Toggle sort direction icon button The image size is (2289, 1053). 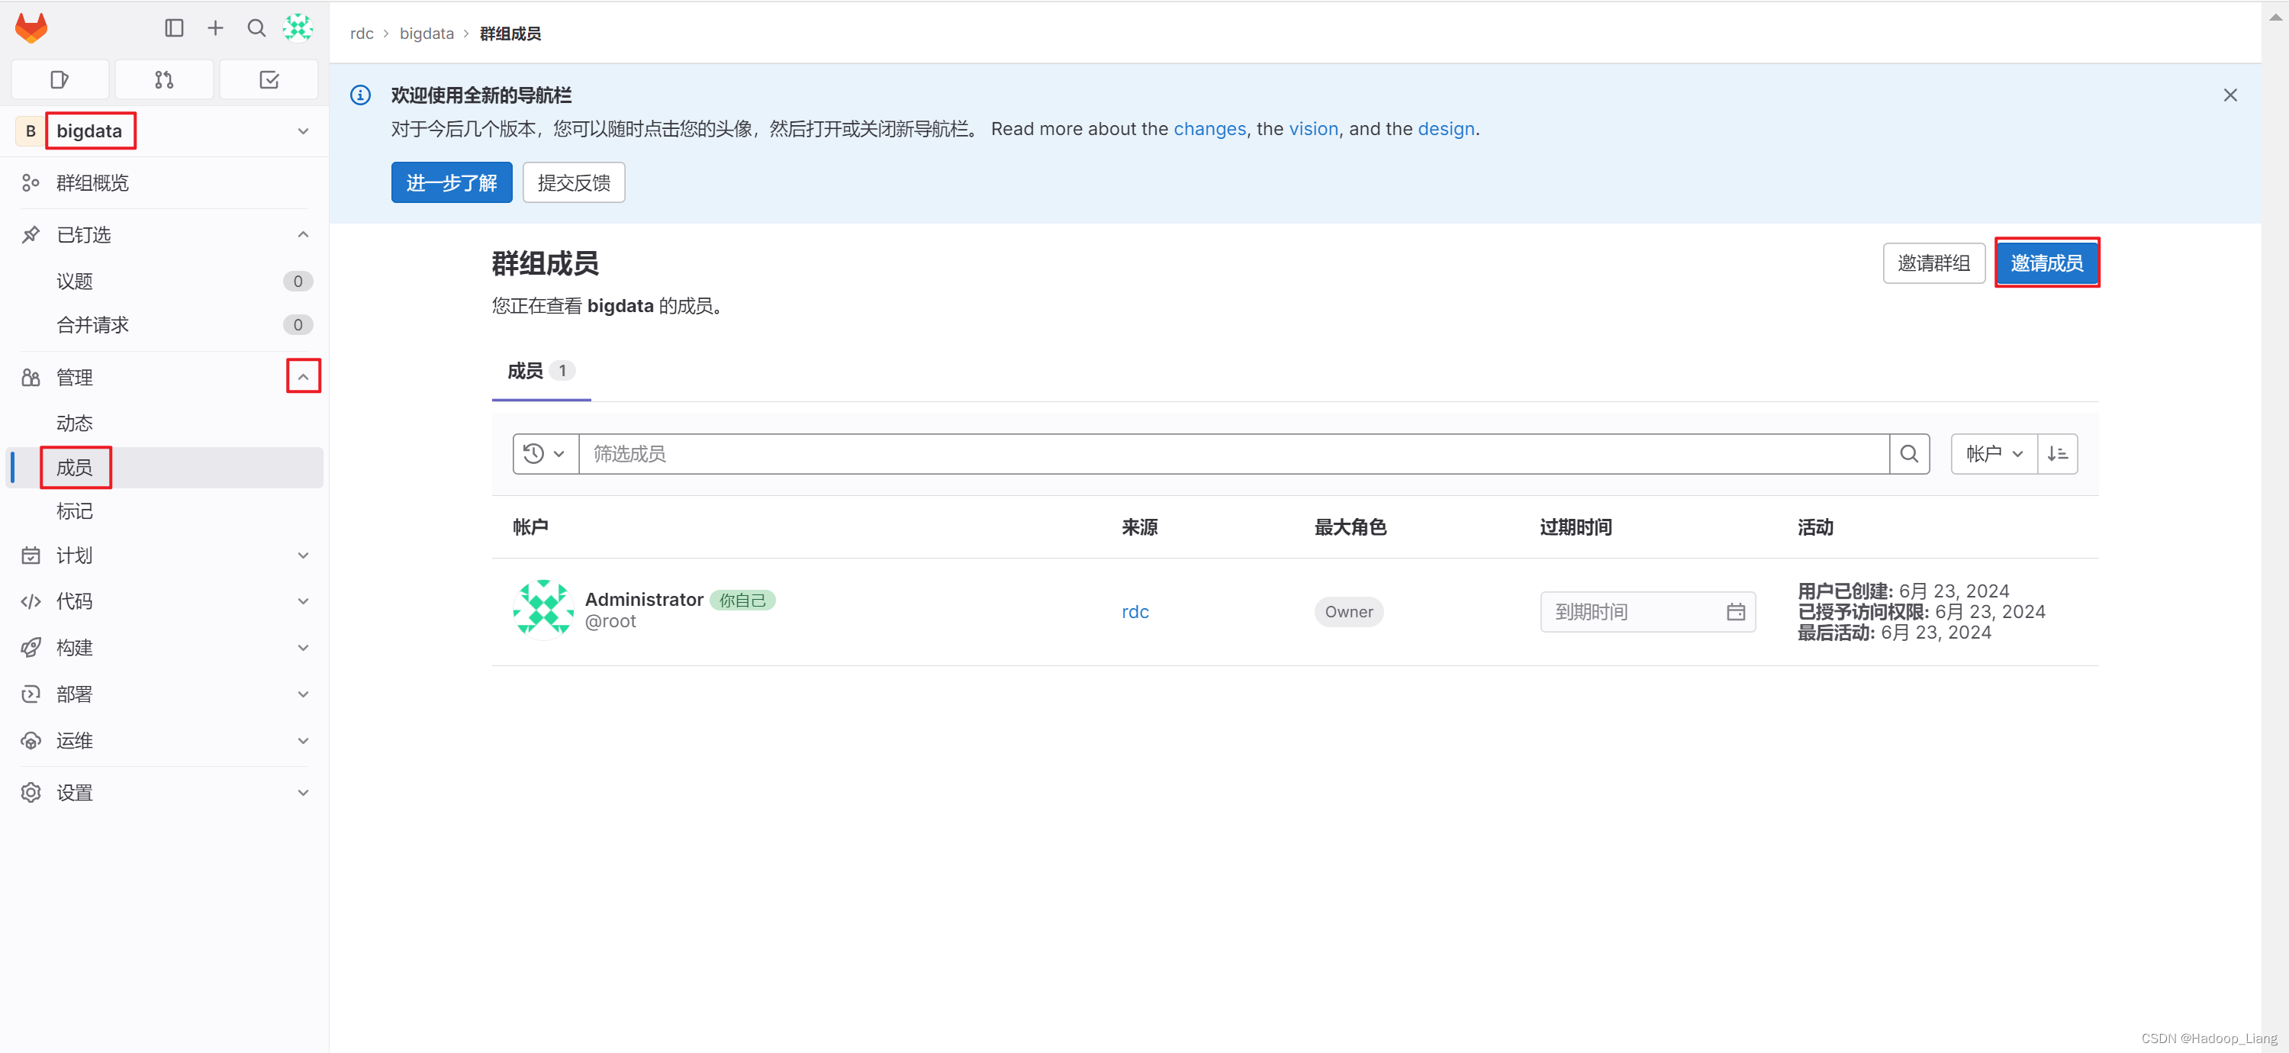[2057, 454]
